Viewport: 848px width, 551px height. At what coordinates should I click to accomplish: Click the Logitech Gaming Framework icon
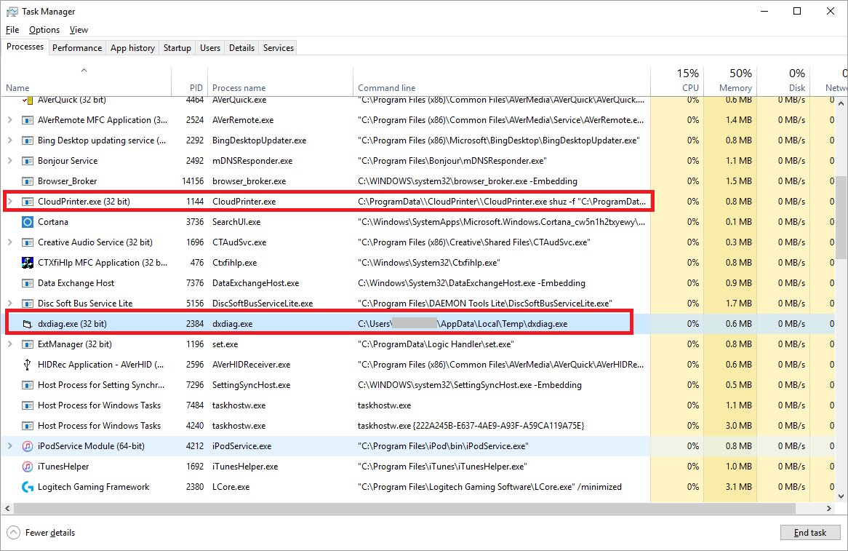coord(27,487)
